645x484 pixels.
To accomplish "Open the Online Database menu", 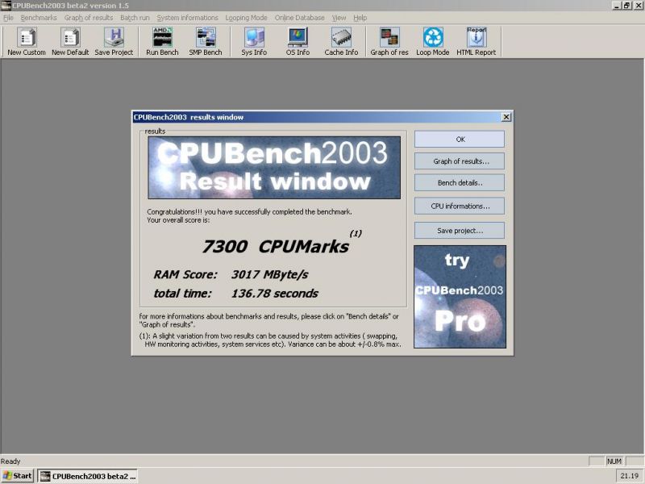I will point(299,18).
